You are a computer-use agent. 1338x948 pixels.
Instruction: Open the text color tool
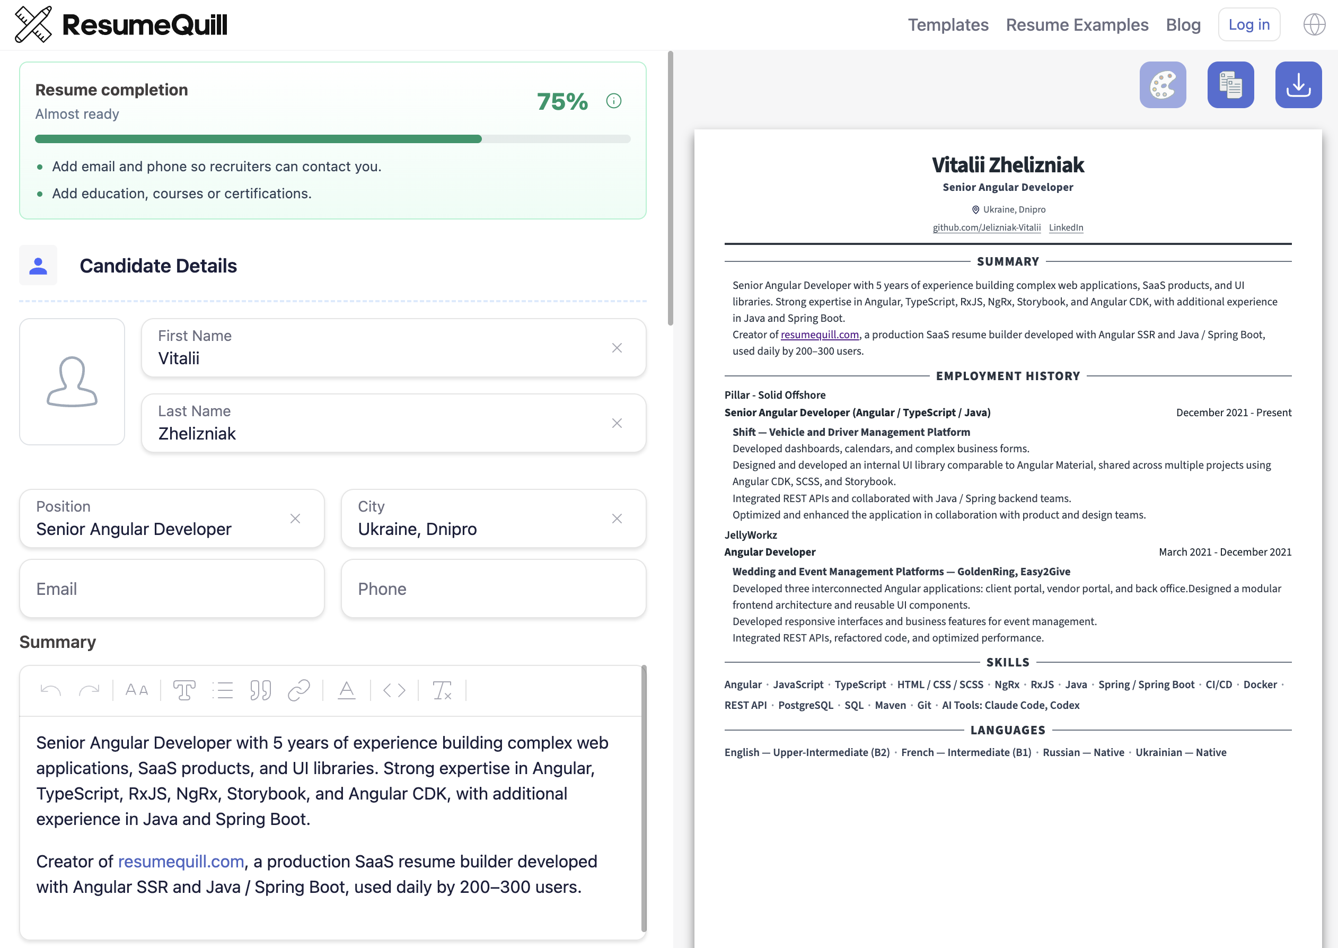[x=346, y=690]
